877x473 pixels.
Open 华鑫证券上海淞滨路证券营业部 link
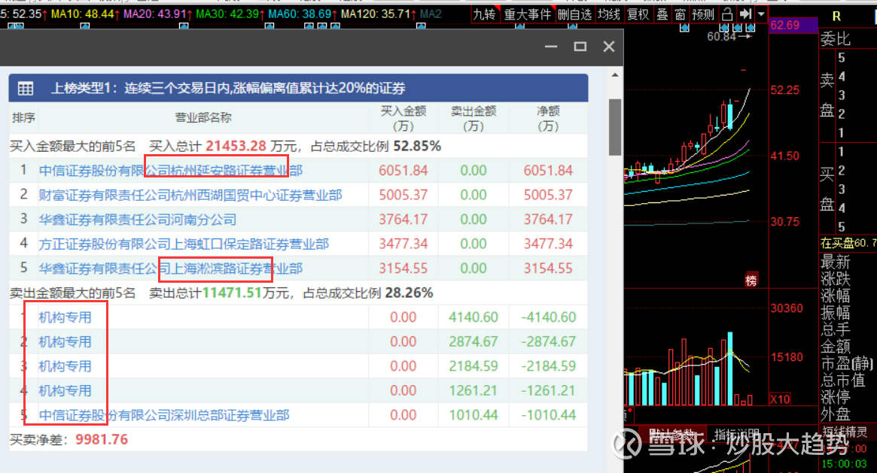coord(171,268)
